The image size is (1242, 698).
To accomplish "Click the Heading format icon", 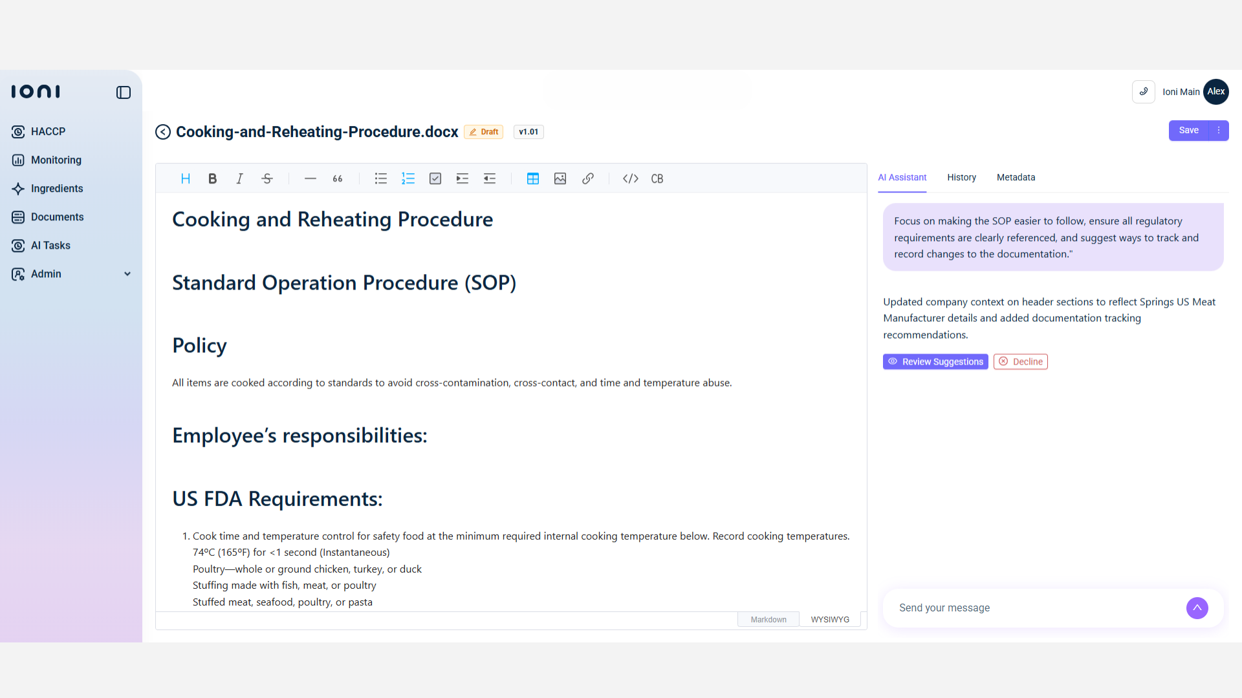I will tap(186, 178).
